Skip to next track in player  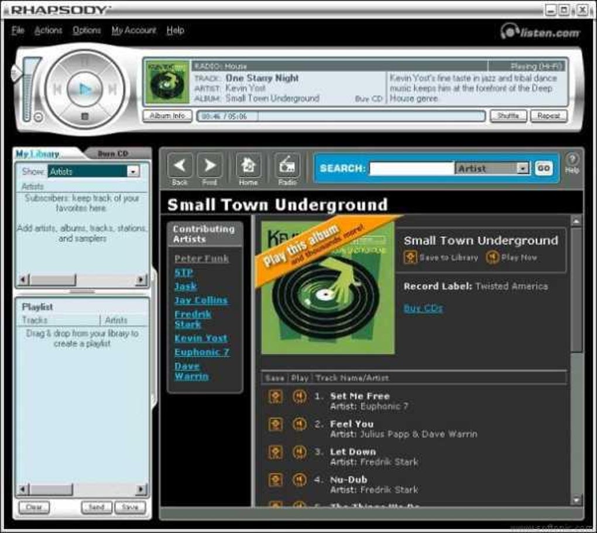[112, 90]
